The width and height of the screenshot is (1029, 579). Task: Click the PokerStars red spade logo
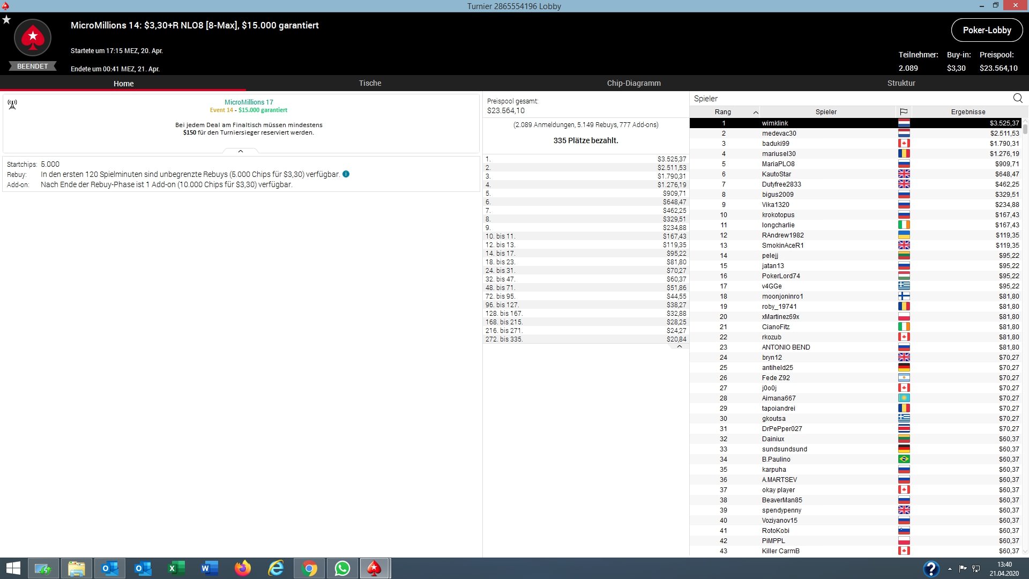point(33,38)
